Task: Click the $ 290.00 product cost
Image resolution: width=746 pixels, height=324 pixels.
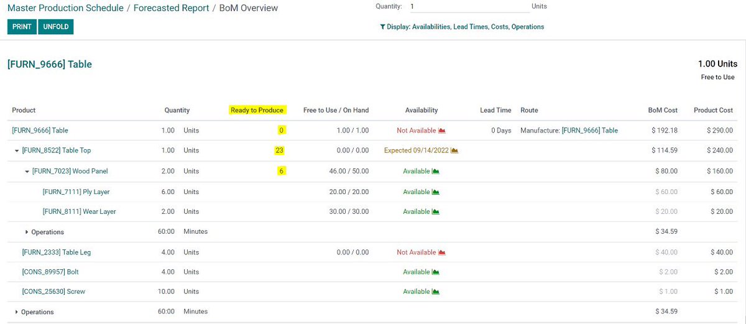Action: [x=720, y=131]
